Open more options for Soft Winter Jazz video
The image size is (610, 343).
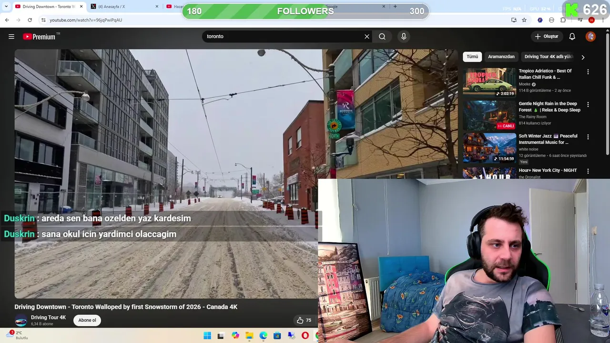tap(588, 137)
